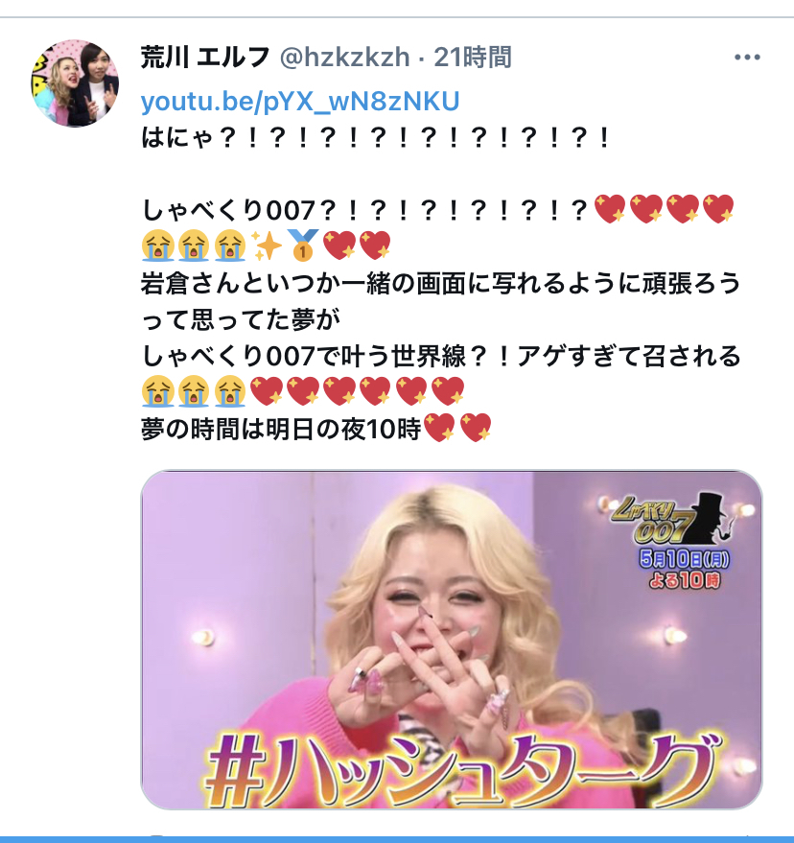
Task: Click the はにゃ？！ opening text line
Action: 375,138
